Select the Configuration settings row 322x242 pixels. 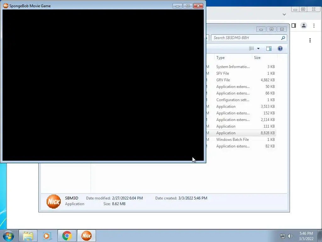coord(241,100)
